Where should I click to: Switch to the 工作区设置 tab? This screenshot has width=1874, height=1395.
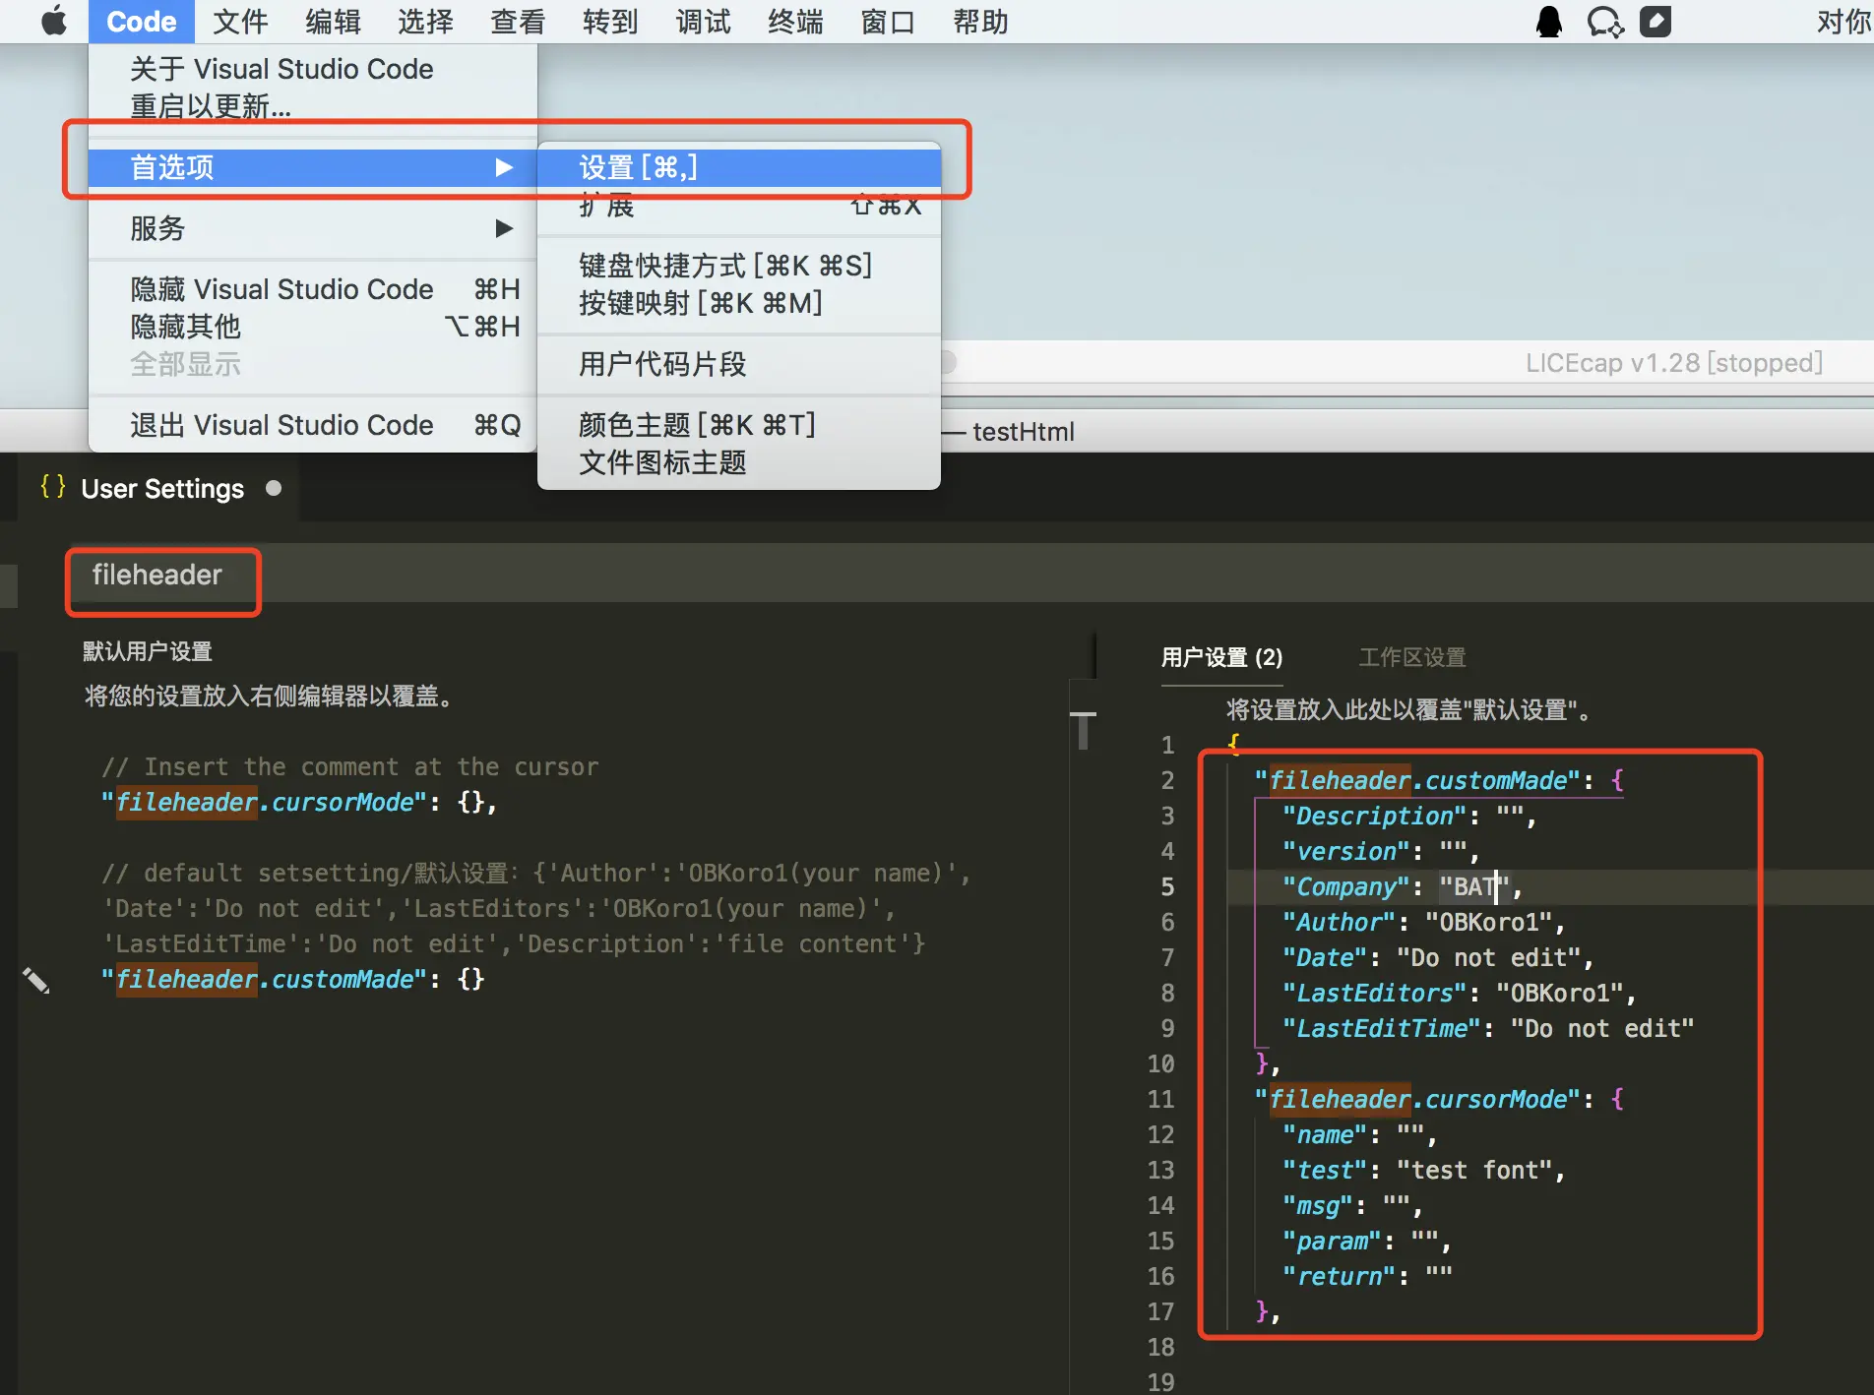(1412, 657)
